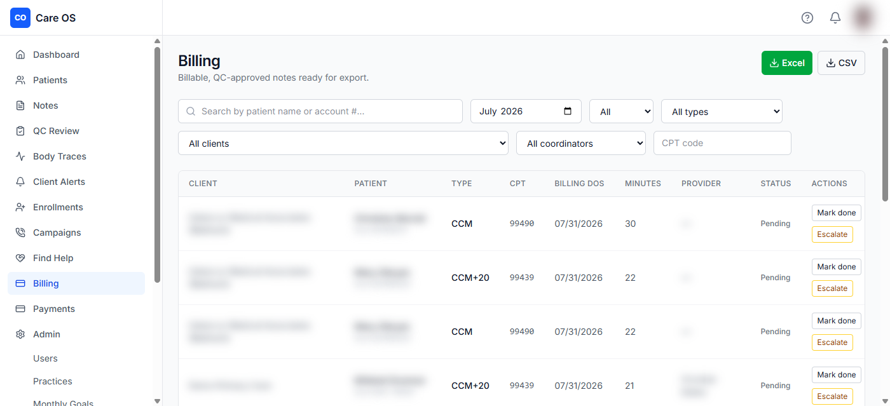Open Find Help page
Image resolution: width=890 pixels, height=406 pixels.
[76, 258]
